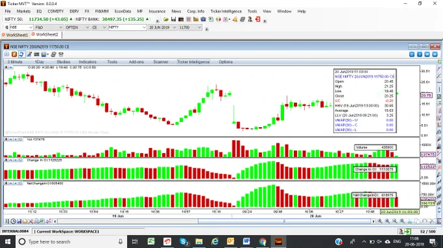The height and width of the screenshot is (248, 443).
Task: Click the user profile icon in main toolbar
Action: pos(250,19)
